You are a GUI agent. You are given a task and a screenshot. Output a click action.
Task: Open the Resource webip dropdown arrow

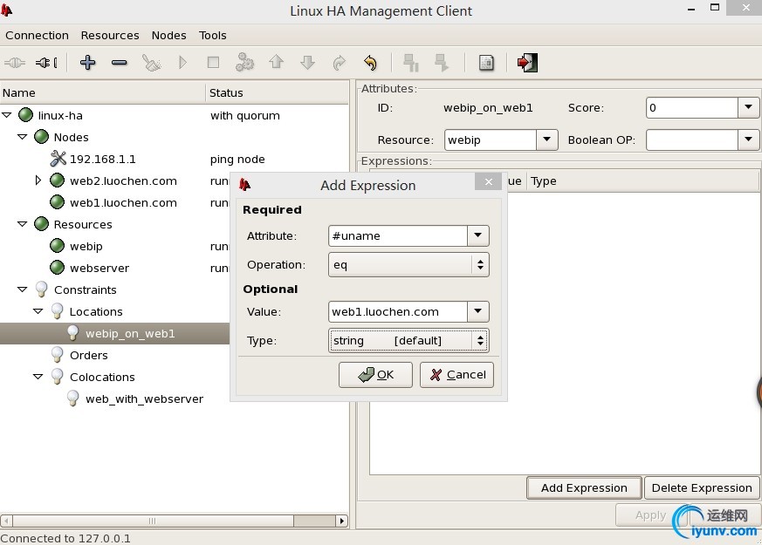tap(547, 140)
